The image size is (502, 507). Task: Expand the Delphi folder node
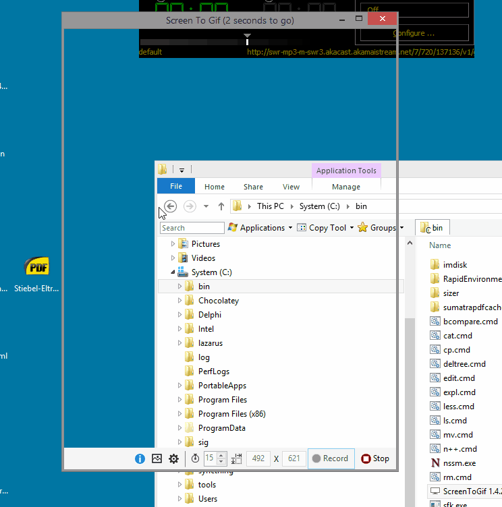pyautogui.click(x=179, y=315)
